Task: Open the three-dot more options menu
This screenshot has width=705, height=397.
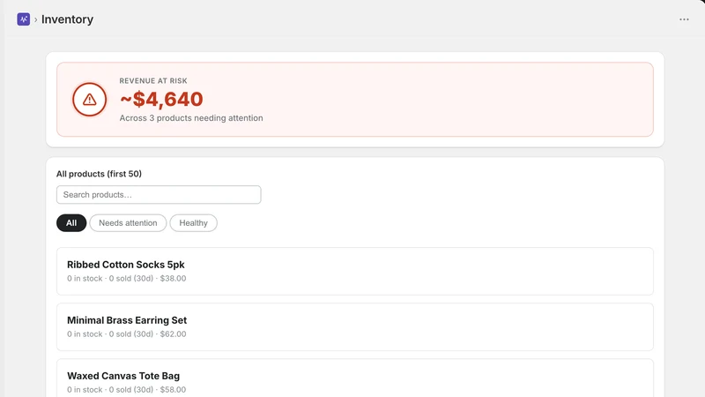Action: [x=684, y=19]
